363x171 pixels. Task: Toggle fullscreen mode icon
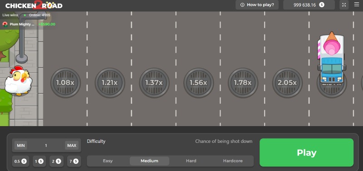pyautogui.click(x=344, y=5)
